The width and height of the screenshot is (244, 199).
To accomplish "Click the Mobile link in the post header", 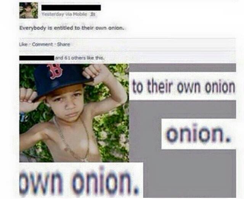I will click(x=80, y=14).
